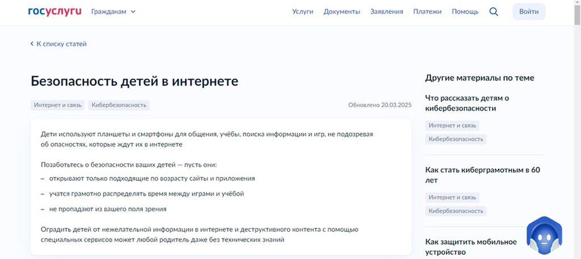Open the search magnifier icon
The image size is (581, 259).
point(493,11)
